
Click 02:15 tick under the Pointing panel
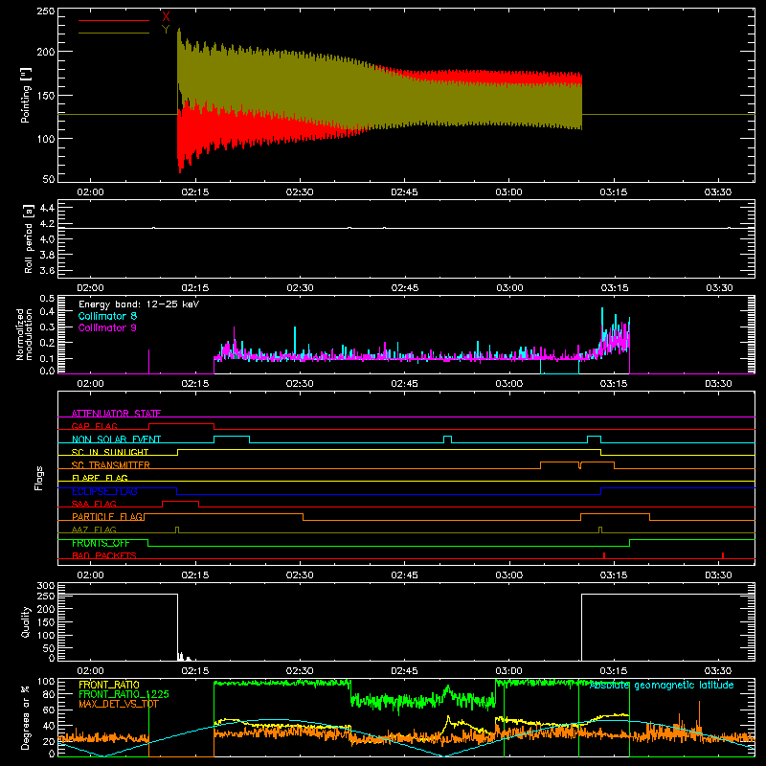(x=195, y=192)
